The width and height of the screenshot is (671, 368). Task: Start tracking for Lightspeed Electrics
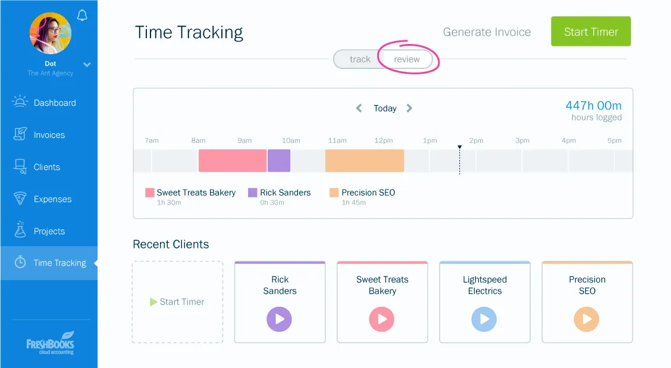tap(484, 319)
